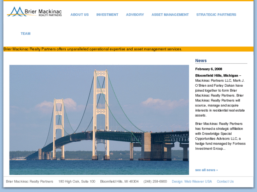
Task: Go to the Investment page
Action: pyautogui.click(x=107, y=15)
